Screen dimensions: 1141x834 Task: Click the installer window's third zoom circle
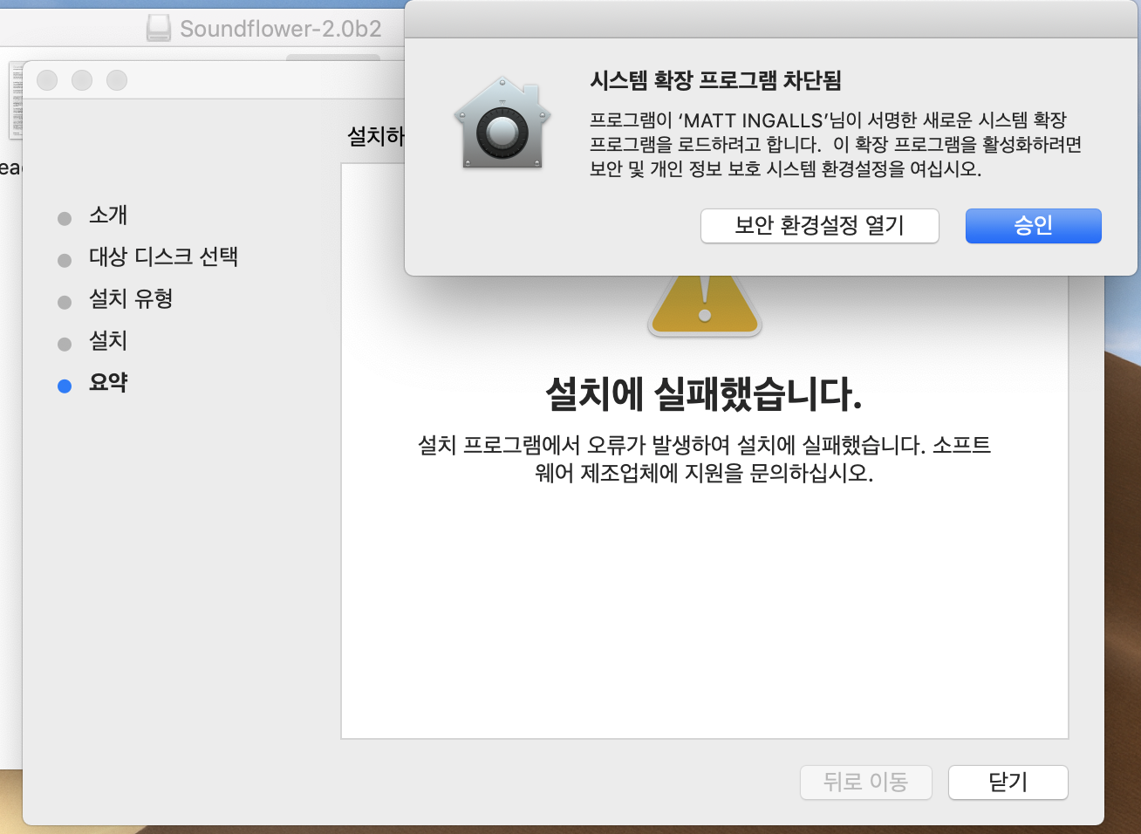point(117,80)
